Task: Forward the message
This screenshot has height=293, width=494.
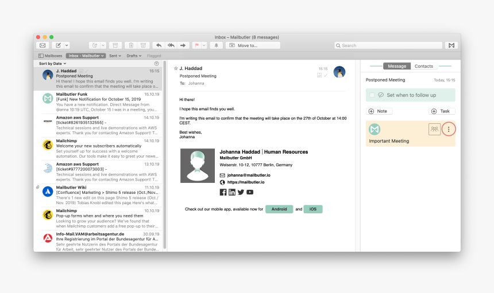Action: 183,45
